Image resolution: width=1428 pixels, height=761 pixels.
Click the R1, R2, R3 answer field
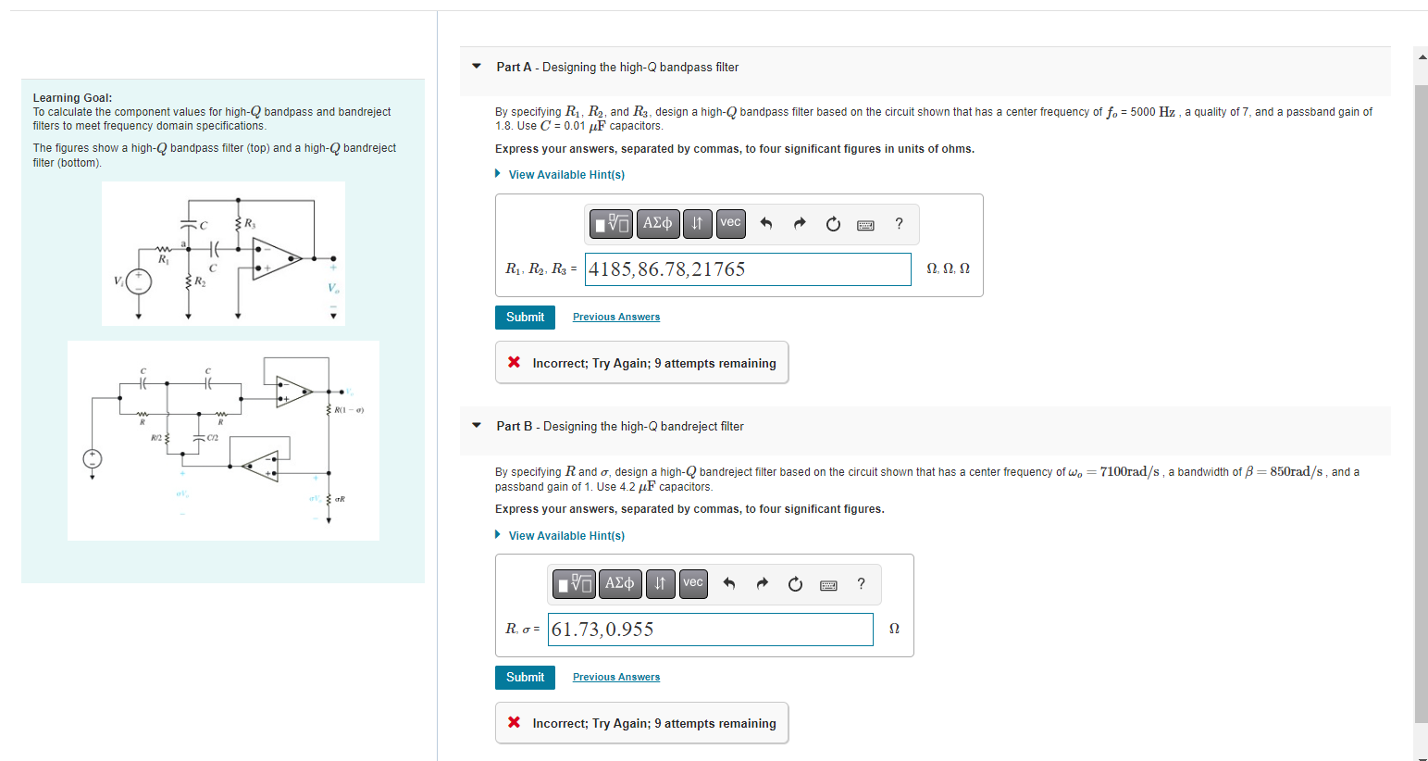748,269
